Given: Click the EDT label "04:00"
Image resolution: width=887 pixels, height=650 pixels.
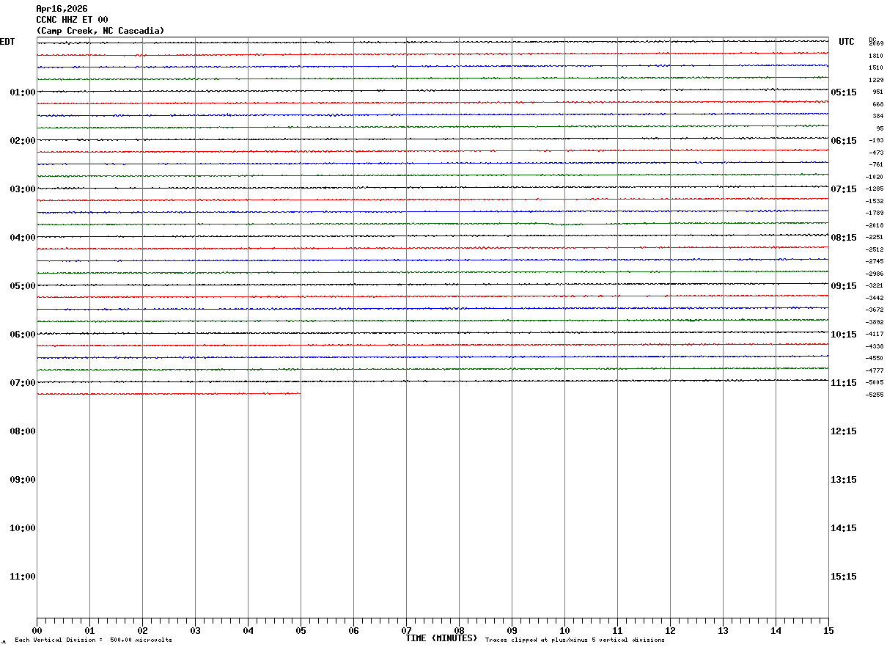Looking at the screenshot, I should point(23,238).
